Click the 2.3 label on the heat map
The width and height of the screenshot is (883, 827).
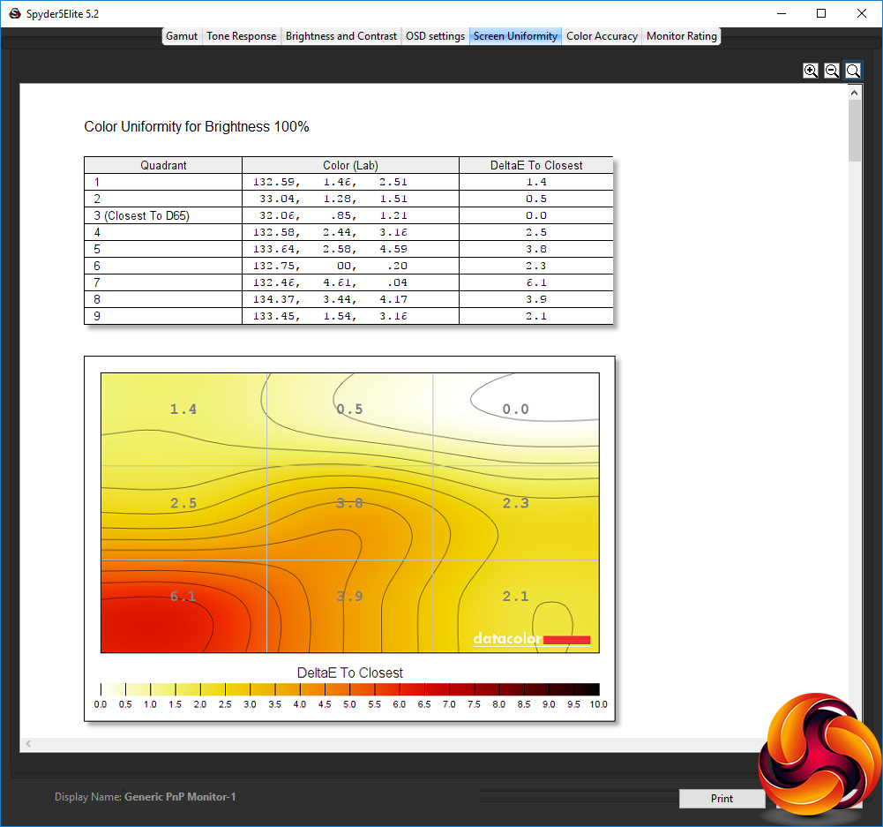tap(516, 503)
